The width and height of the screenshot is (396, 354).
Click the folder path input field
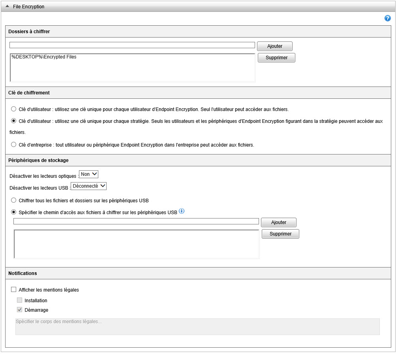click(132, 45)
